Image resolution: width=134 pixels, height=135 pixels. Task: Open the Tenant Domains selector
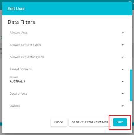point(67,69)
